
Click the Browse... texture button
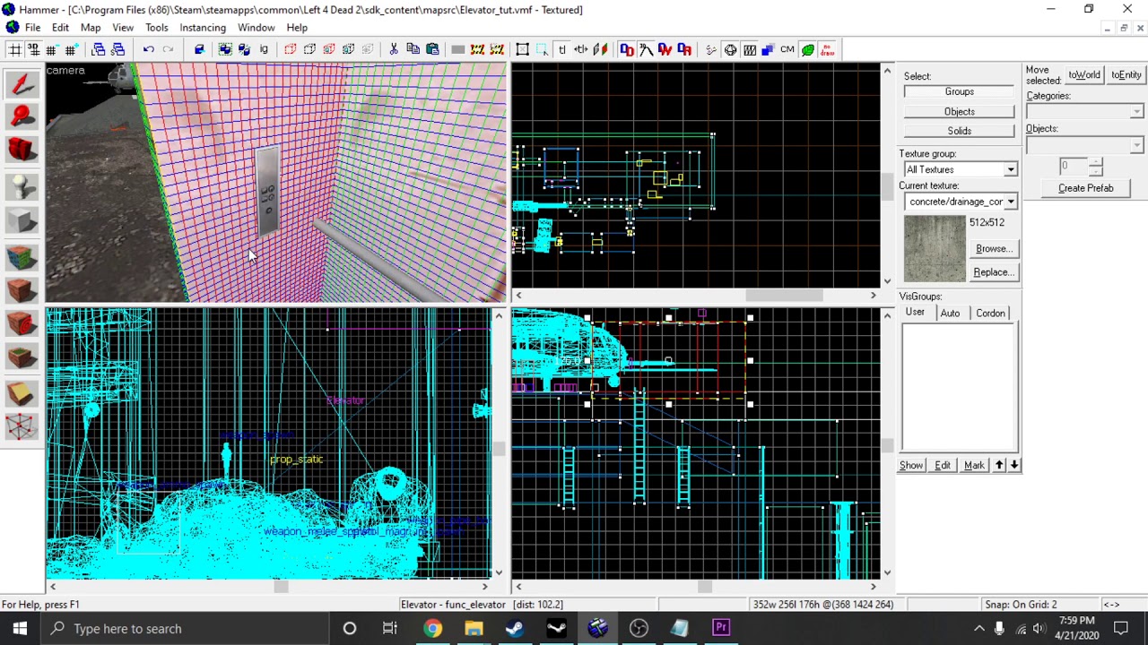click(993, 249)
